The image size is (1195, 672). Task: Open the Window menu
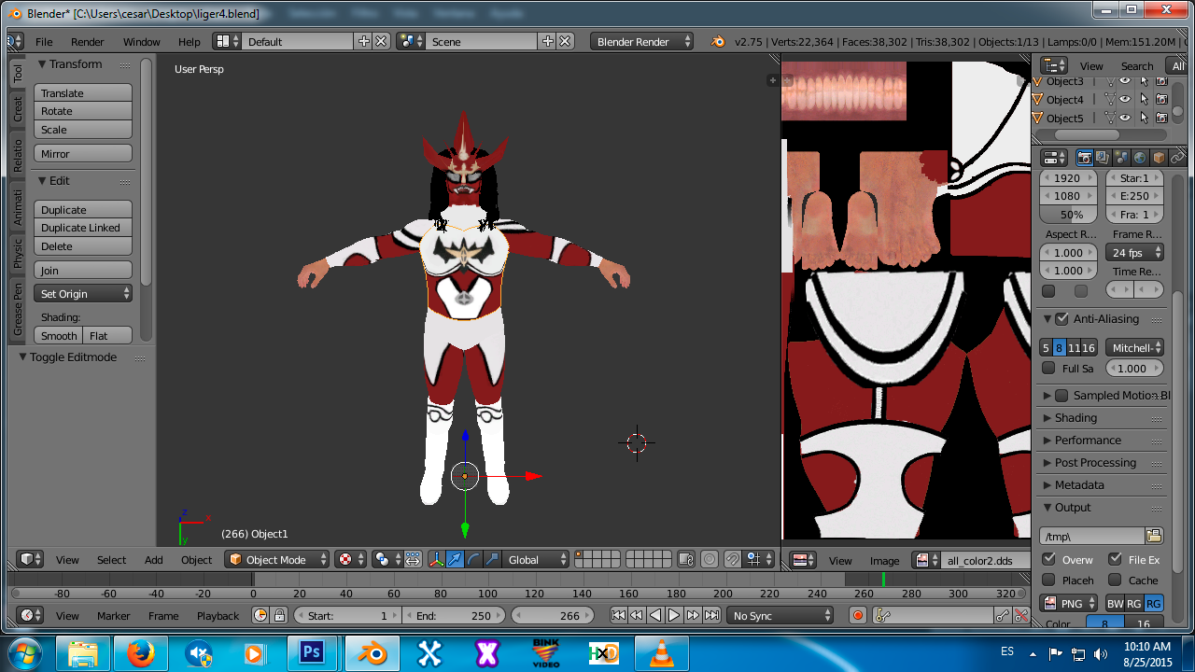[x=142, y=41]
